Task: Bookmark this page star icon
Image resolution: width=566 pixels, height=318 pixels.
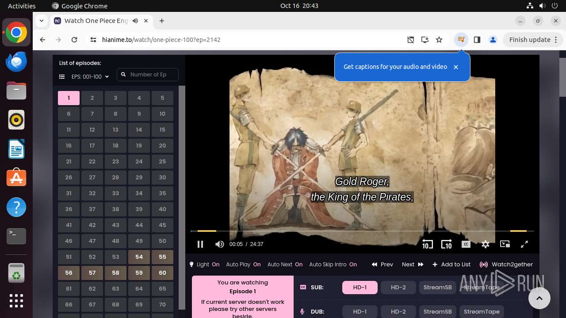Action: (x=439, y=40)
